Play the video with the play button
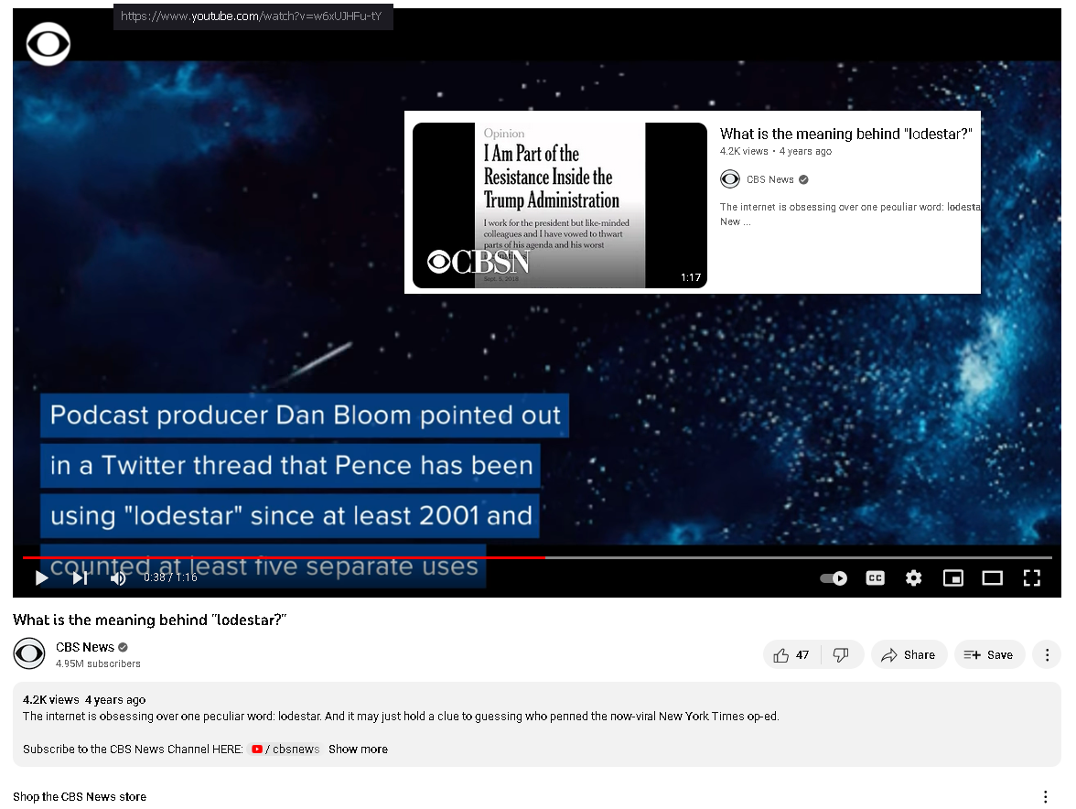The width and height of the screenshot is (1076, 809). pos(42,577)
